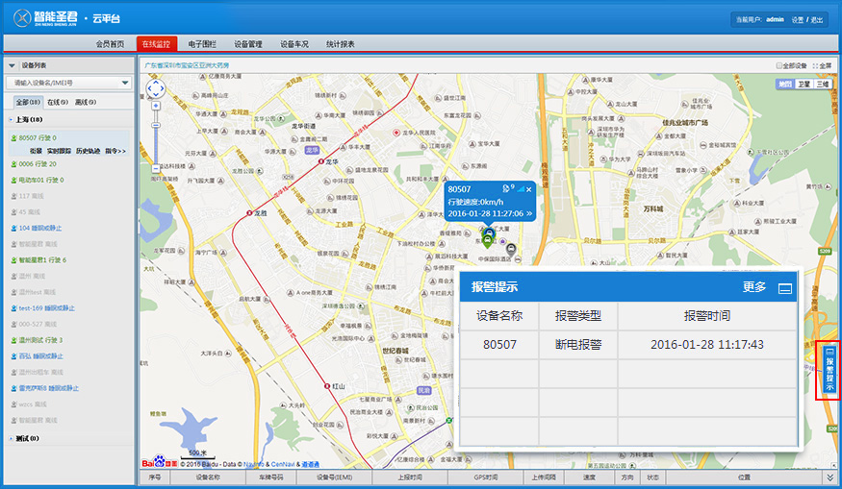This screenshot has height=489, width=842.
Task: Toggle the 全部设备 checkbox
Action: [x=779, y=66]
